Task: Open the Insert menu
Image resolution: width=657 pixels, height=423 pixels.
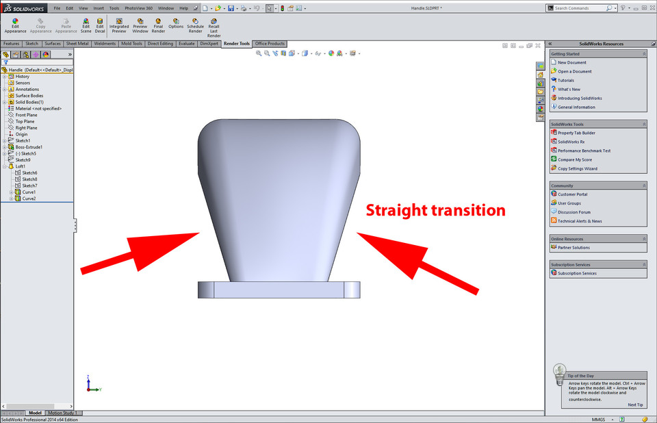Action: [99, 8]
